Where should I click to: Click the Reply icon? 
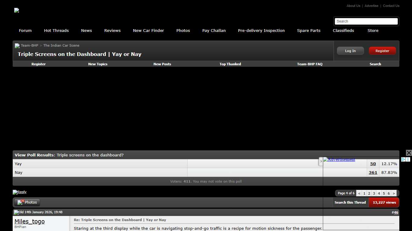coord(19,192)
